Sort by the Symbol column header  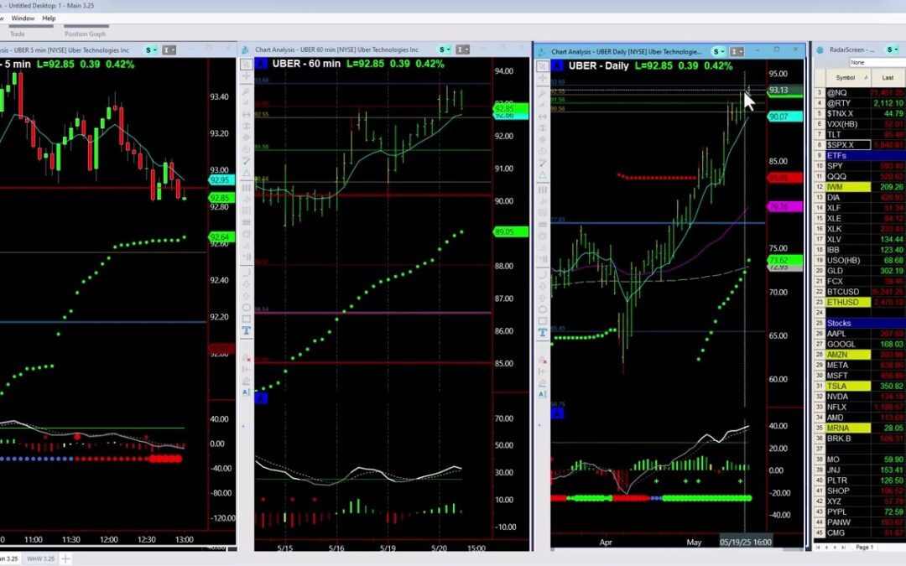pyautogui.click(x=847, y=77)
